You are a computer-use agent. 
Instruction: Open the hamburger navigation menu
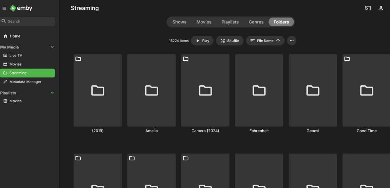tap(4, 8)
